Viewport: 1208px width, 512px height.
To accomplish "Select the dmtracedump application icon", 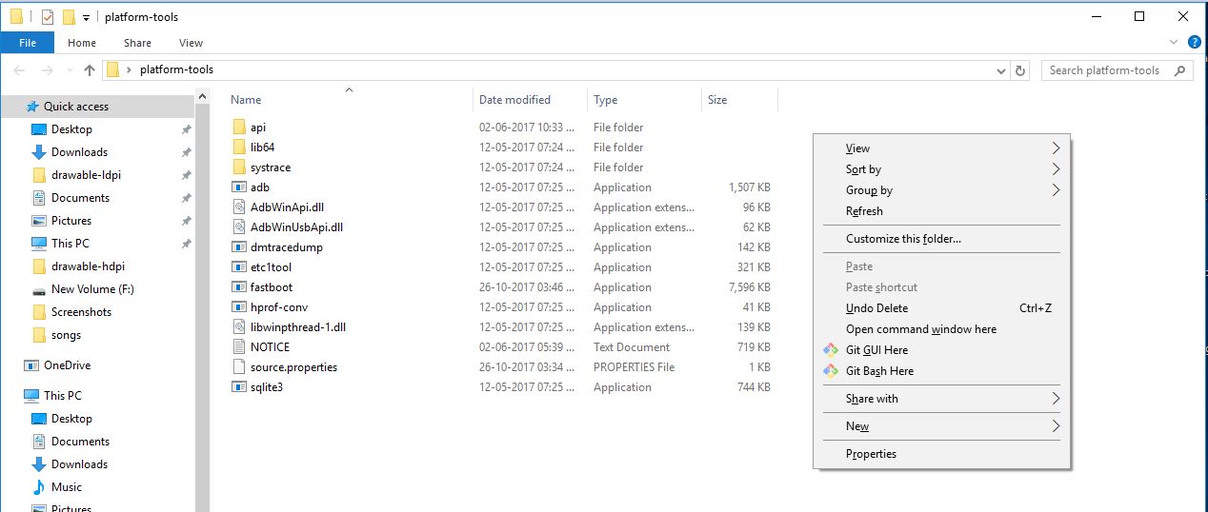I will pos(239,247).
